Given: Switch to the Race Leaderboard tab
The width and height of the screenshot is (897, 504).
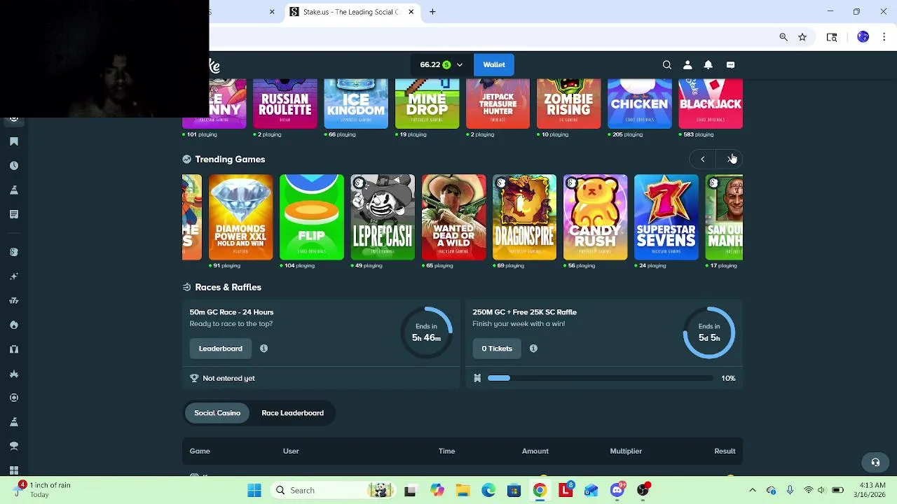Looking at the screenshot, I should click(292, 413).
